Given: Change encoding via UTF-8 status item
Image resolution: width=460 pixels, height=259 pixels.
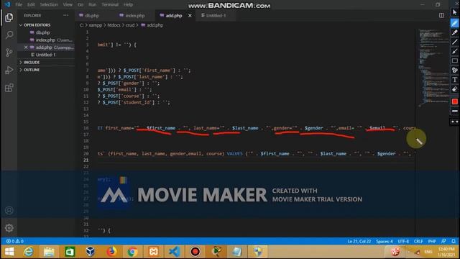Looking at the screenshot, I should [403, 241].
